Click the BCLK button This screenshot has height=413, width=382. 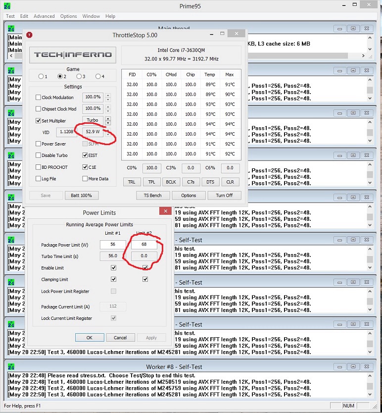[171, 182]
